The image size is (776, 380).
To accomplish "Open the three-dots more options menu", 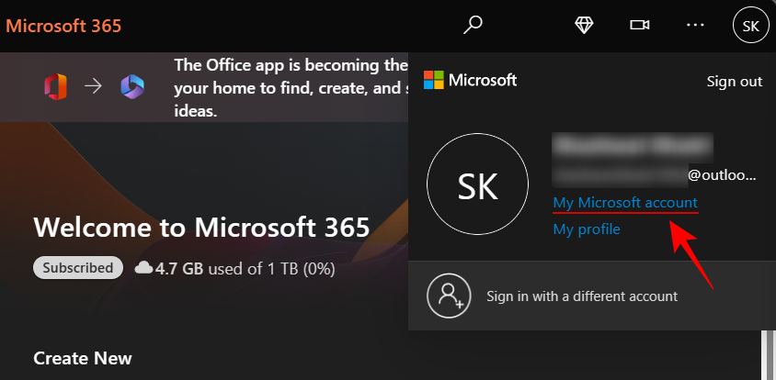I will tap(695, 26).
